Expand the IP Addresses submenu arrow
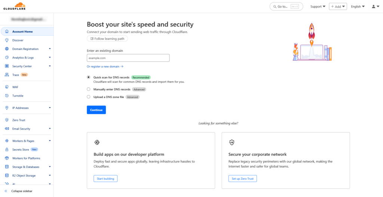 tap(50, 108)
